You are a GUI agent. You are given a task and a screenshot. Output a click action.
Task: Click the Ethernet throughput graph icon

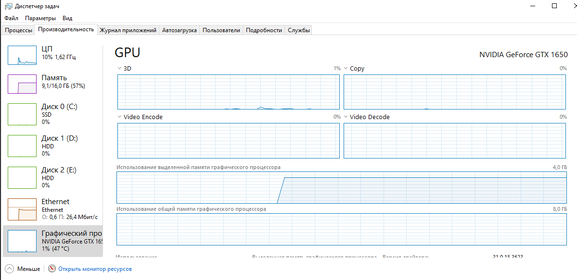tap(22, 209)
